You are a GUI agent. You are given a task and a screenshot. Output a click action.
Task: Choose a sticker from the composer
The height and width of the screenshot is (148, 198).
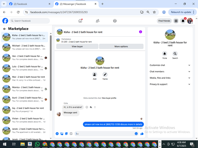pyautogui.click(x=67, y=134)
